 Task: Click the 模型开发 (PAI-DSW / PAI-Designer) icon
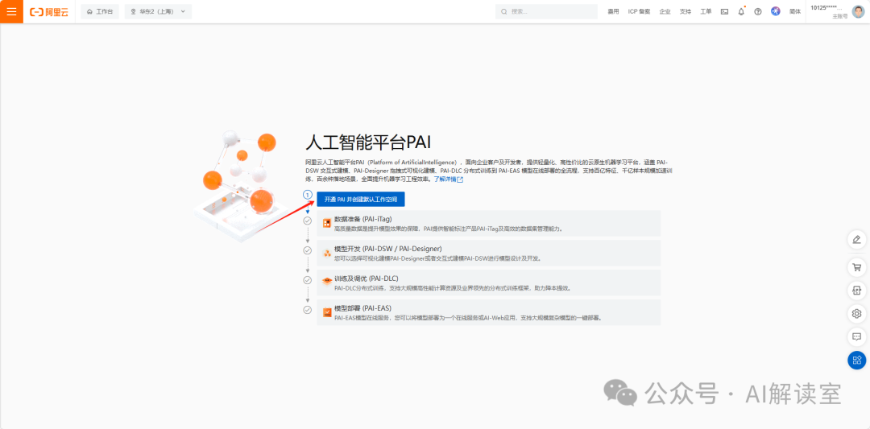click(327, 254)
